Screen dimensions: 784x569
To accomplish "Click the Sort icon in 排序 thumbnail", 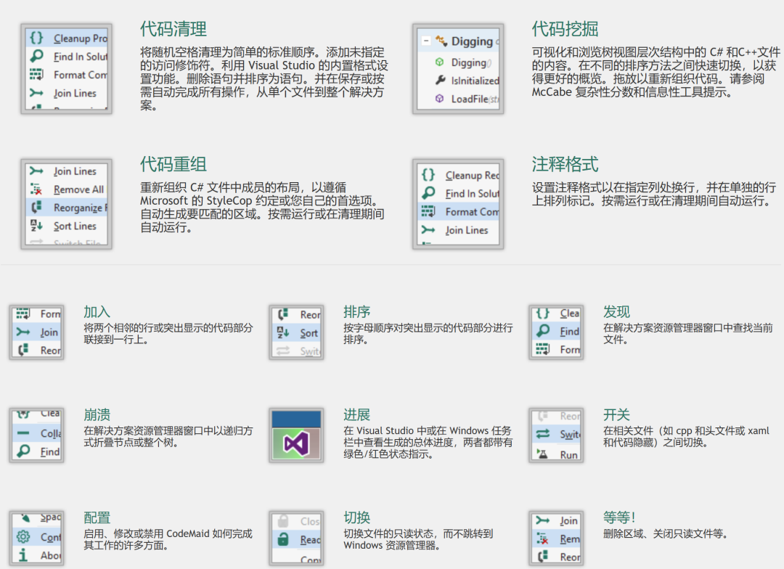I will pos(283,332).
